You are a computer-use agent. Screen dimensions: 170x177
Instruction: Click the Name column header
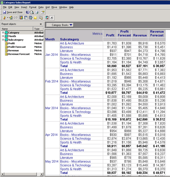pyautogui.click(x=17, y=29)
